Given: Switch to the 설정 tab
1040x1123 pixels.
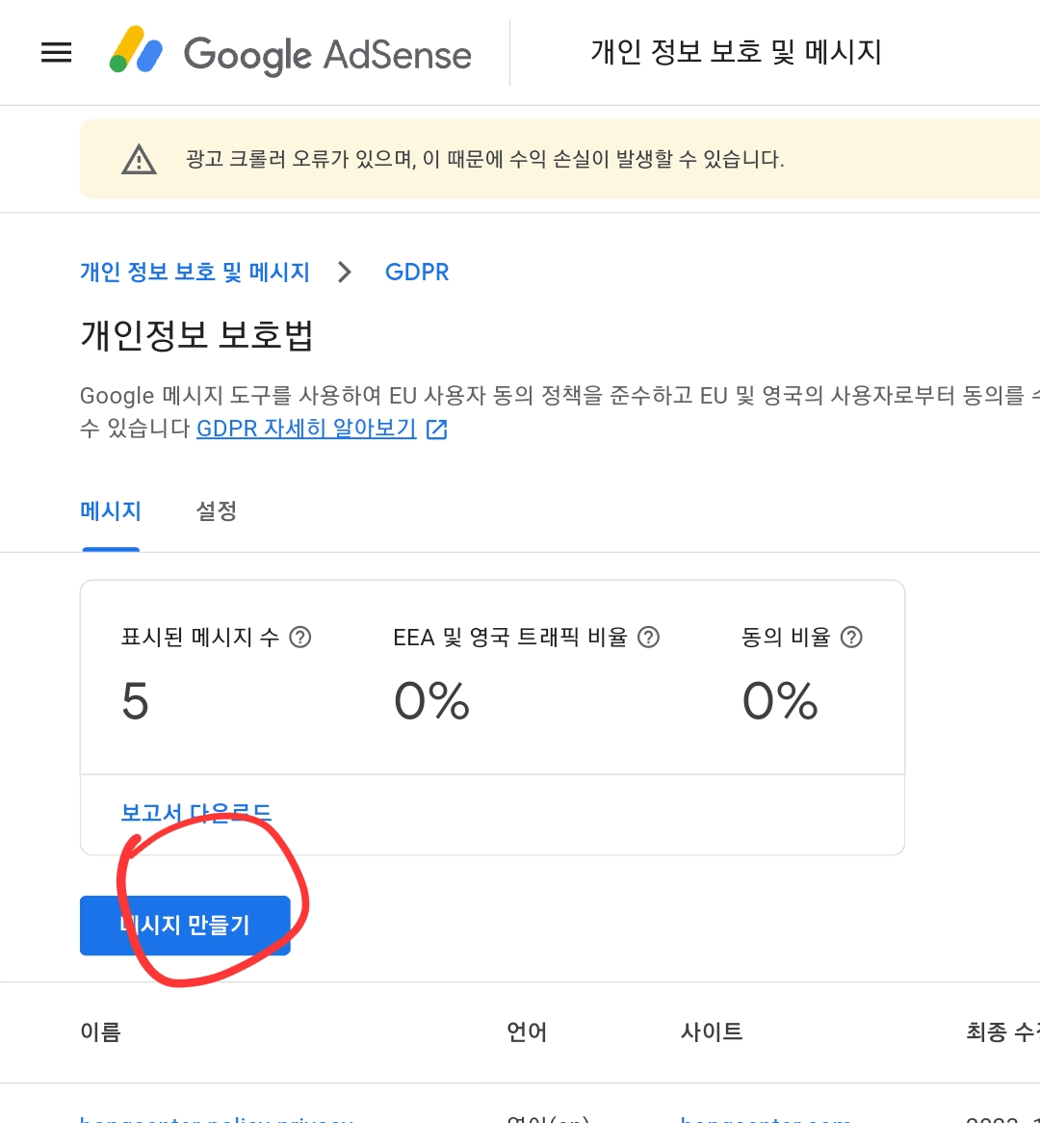Looking at the screenshot, I should click(x=216, y=511).
